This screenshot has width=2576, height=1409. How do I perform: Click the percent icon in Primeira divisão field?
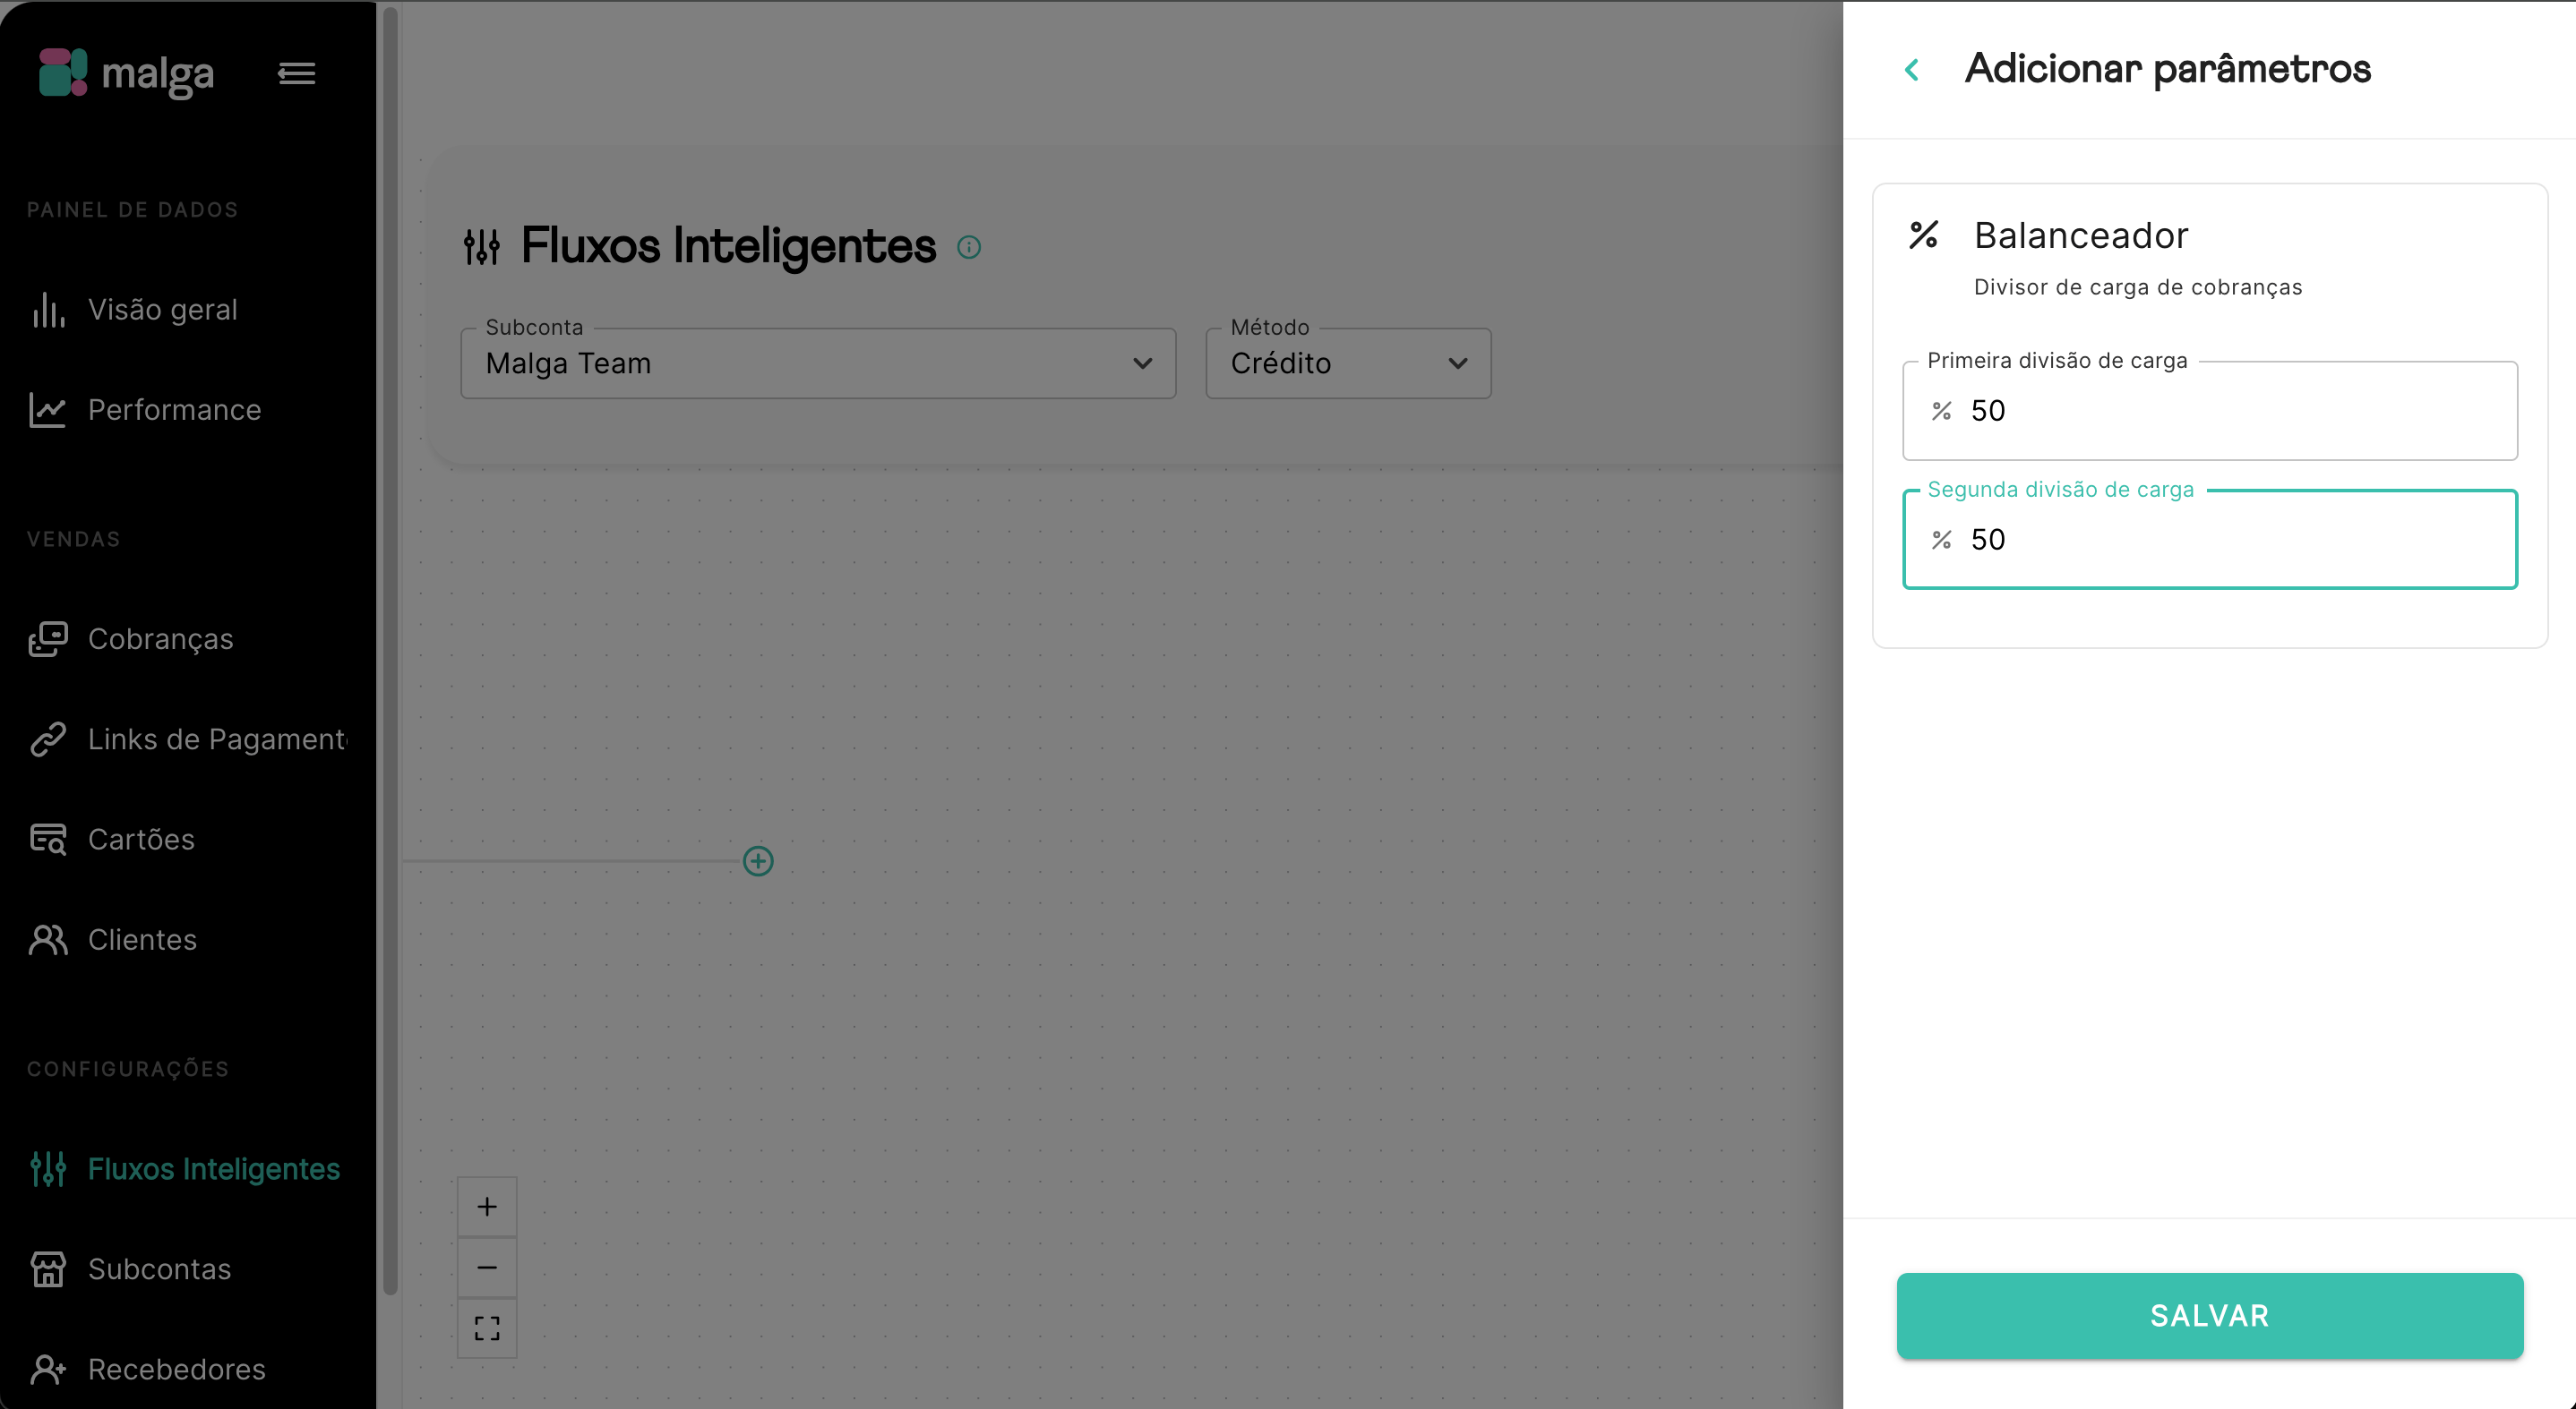click(1941, 411)
